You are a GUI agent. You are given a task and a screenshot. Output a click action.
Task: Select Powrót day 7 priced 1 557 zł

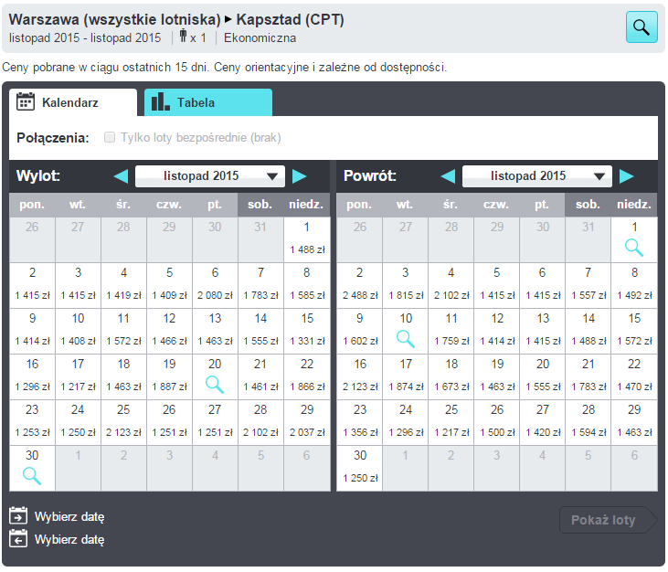tap(588, 285)
